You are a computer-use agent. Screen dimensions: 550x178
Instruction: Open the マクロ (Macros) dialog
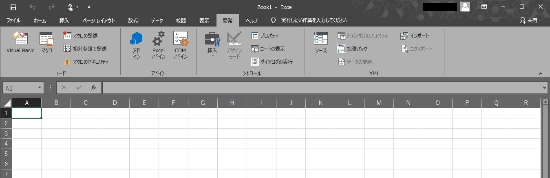coord(46,43)
